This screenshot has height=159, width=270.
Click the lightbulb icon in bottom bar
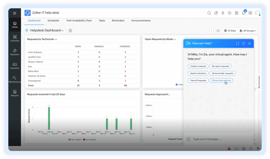(x=251, y=148)
